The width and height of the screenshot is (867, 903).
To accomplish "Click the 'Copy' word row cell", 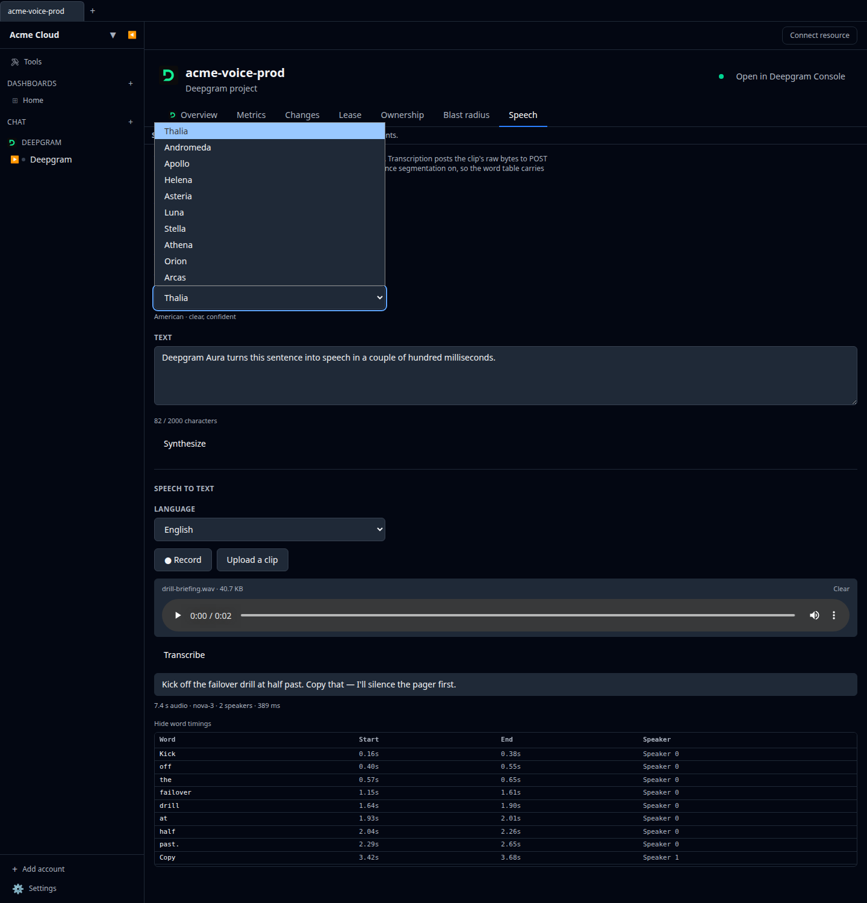I will click(x=167, y=858).
